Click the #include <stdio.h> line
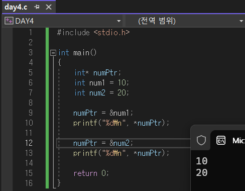 pyautogui.click(x=93, y=32)
